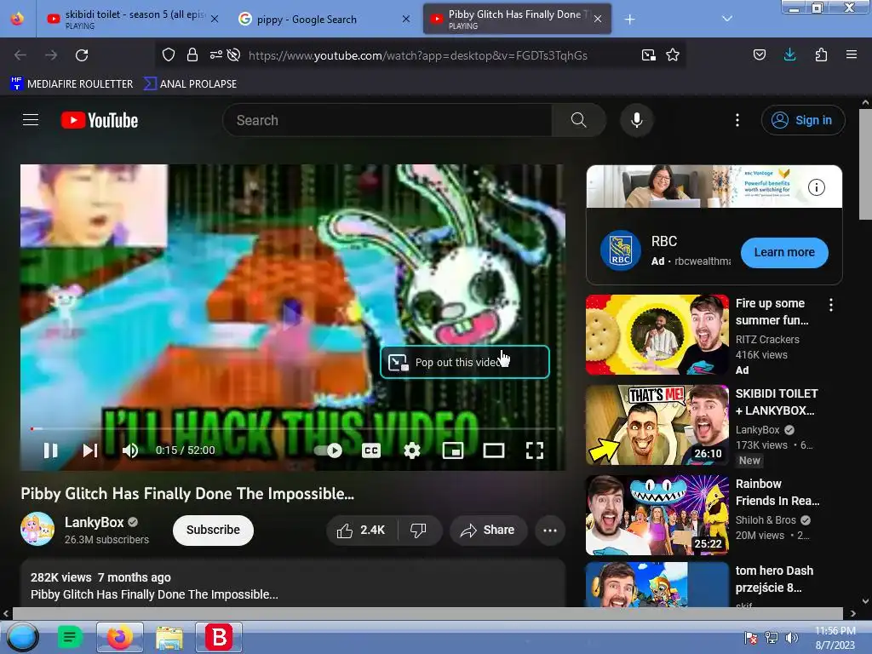Open file explorer folder in taskbar

(169, 637)
